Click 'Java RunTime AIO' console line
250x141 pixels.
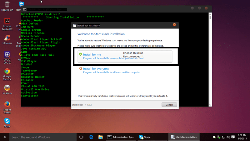pos(33,49)
